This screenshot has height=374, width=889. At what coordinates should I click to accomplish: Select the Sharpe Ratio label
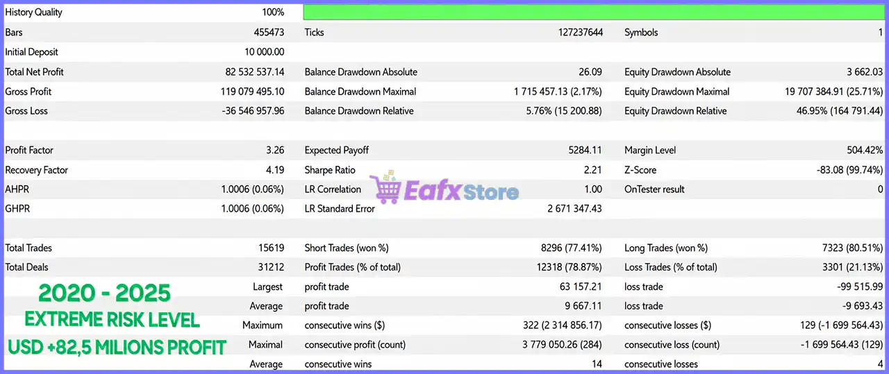click(x=330, y=170)
